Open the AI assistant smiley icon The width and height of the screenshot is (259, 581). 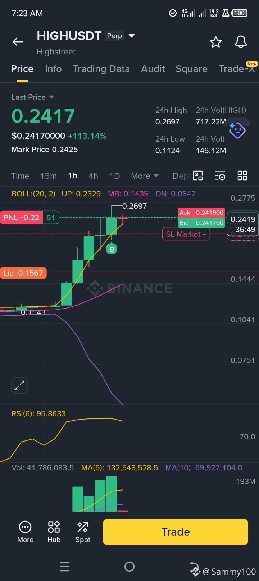point(237,130)
